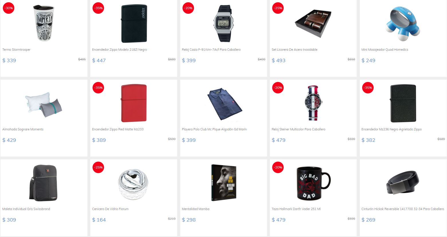Click the blue Mini Masajeador Quad image
The height and width of the screenshot is (237, 447).
[403, 23]
